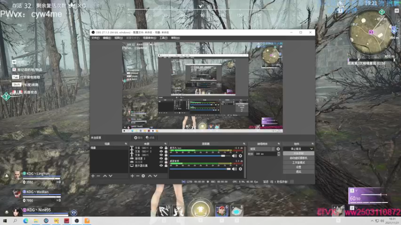Open the scene transition properties gear icon
401x225 pixels.
click(x=278, y=149)
